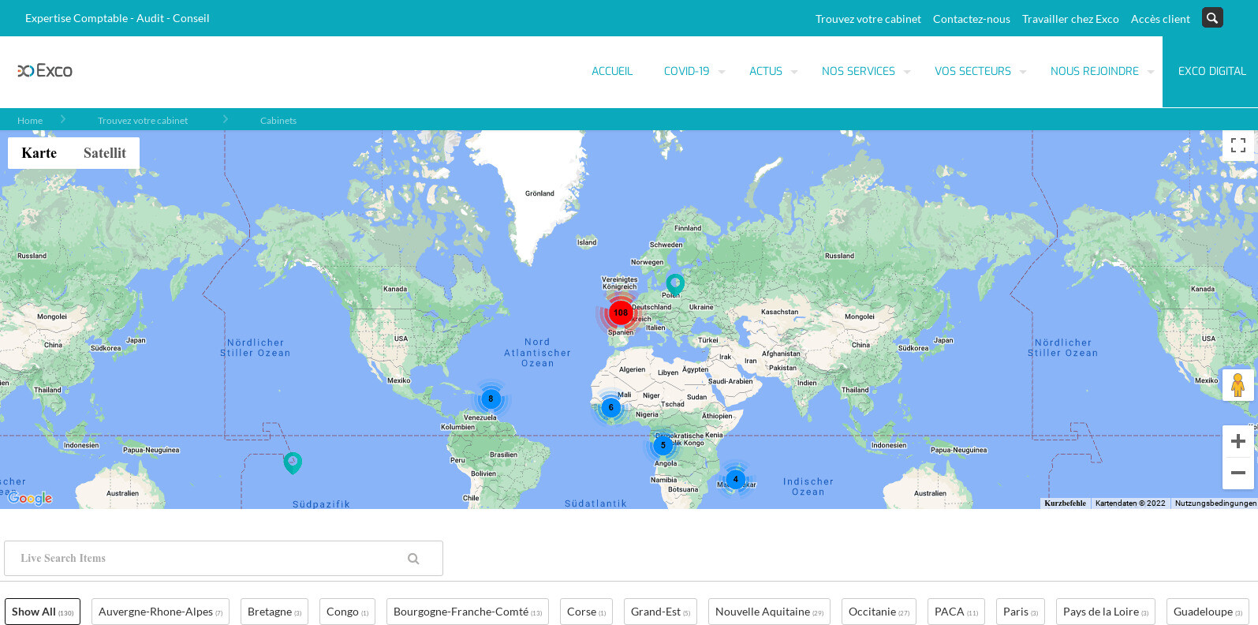
Task: Zoom out on the map
Action: pyautogui.click(x=1238, y=473)
